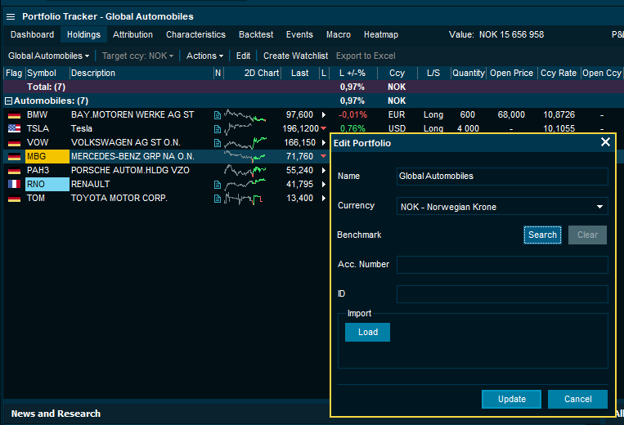Screen dimensions: 624x425
Task: Click the white arrow next to BMW's last price
Action: (x=324, y=115)
